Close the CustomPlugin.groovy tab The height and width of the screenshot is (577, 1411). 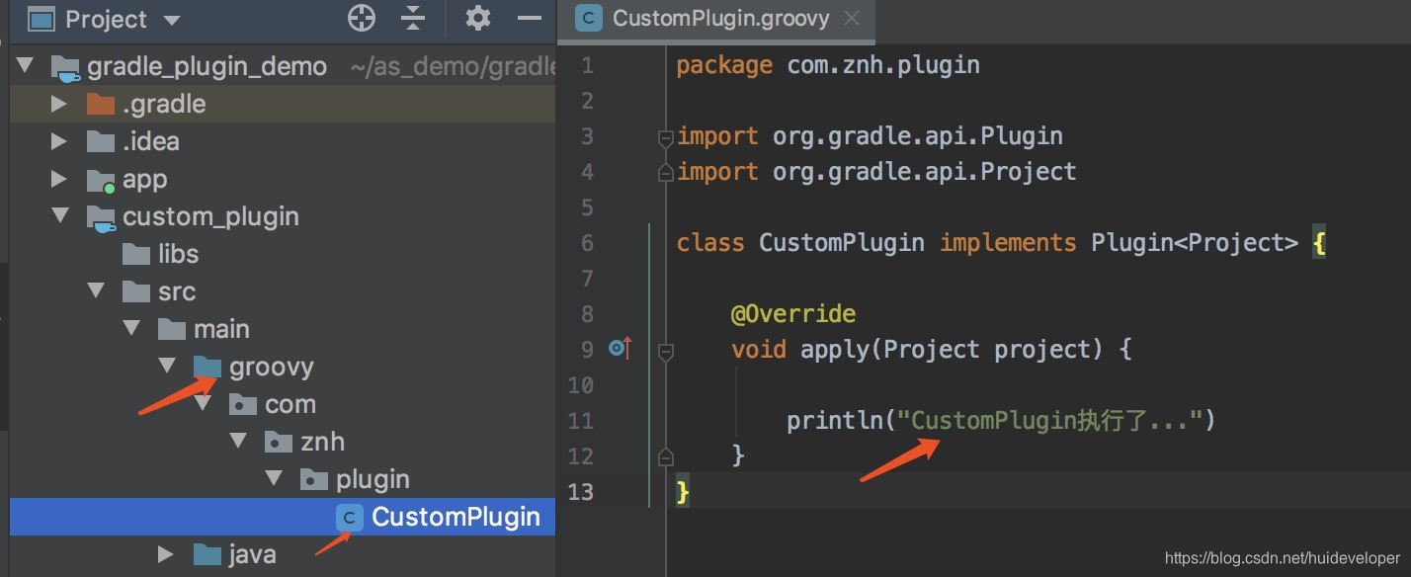[852, 18]
